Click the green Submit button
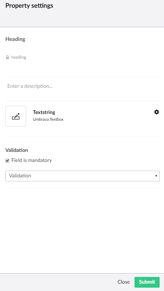Screen dimensions: 164x291 [147, 282]
